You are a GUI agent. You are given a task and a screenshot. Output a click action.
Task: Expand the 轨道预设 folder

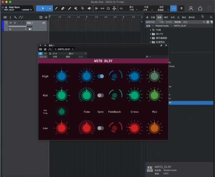(150, 42)
